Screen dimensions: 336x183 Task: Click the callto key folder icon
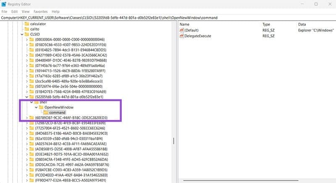pos(26,29)
